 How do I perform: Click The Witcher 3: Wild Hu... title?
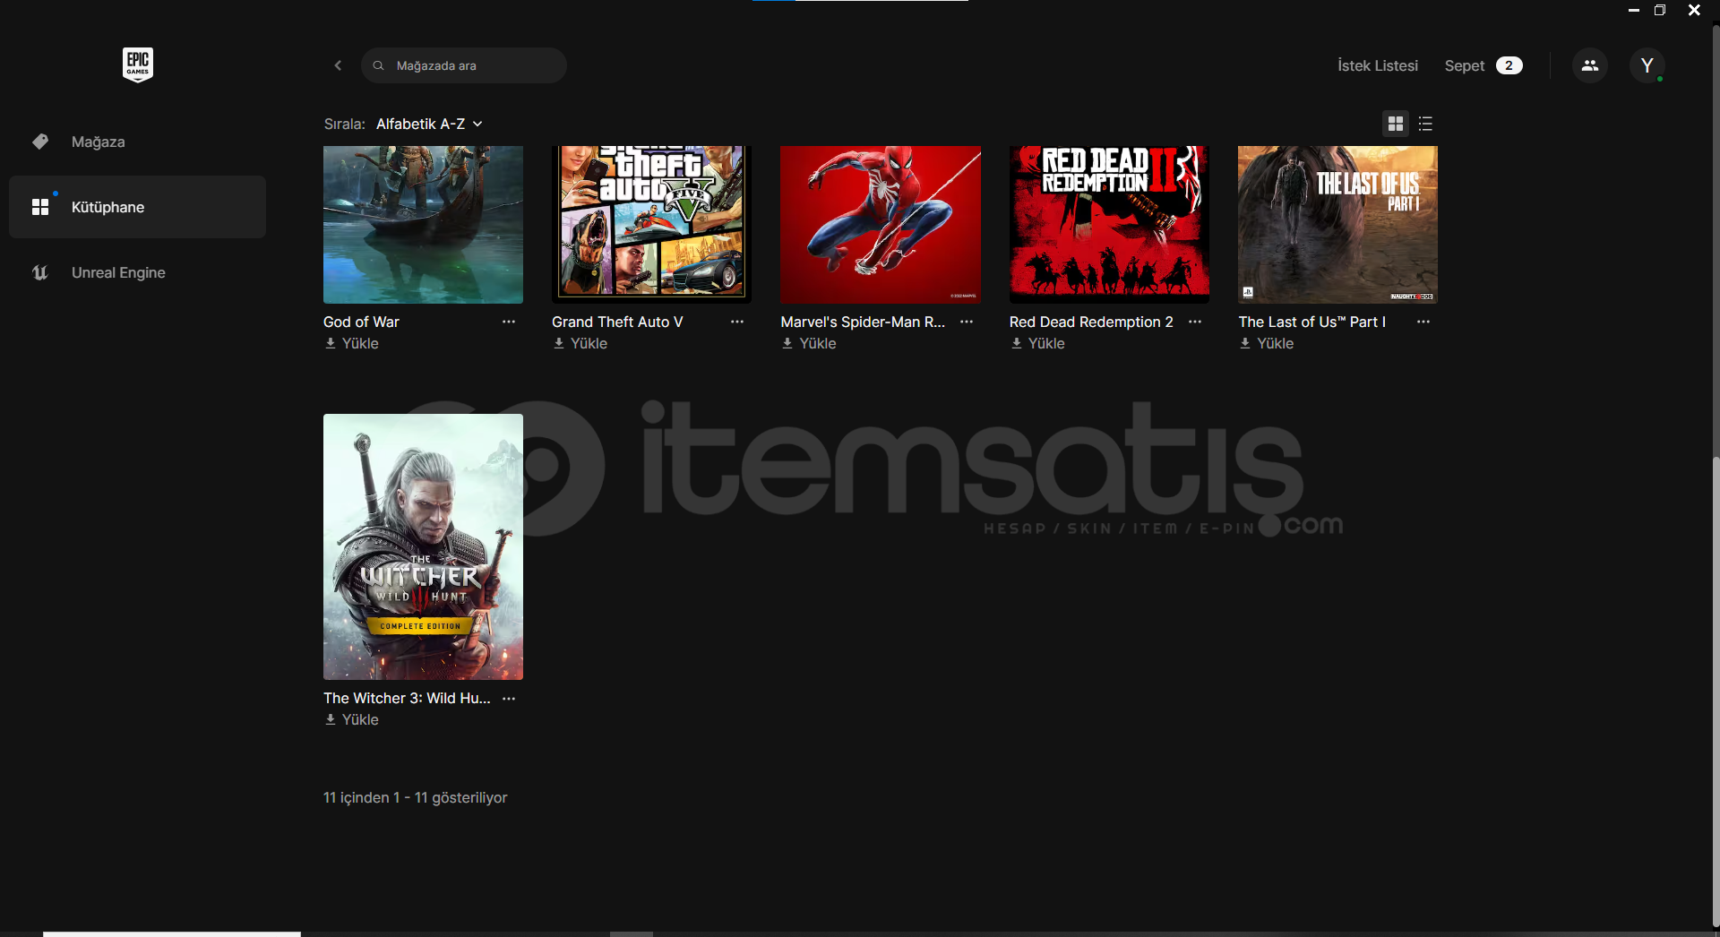(407, 698)
